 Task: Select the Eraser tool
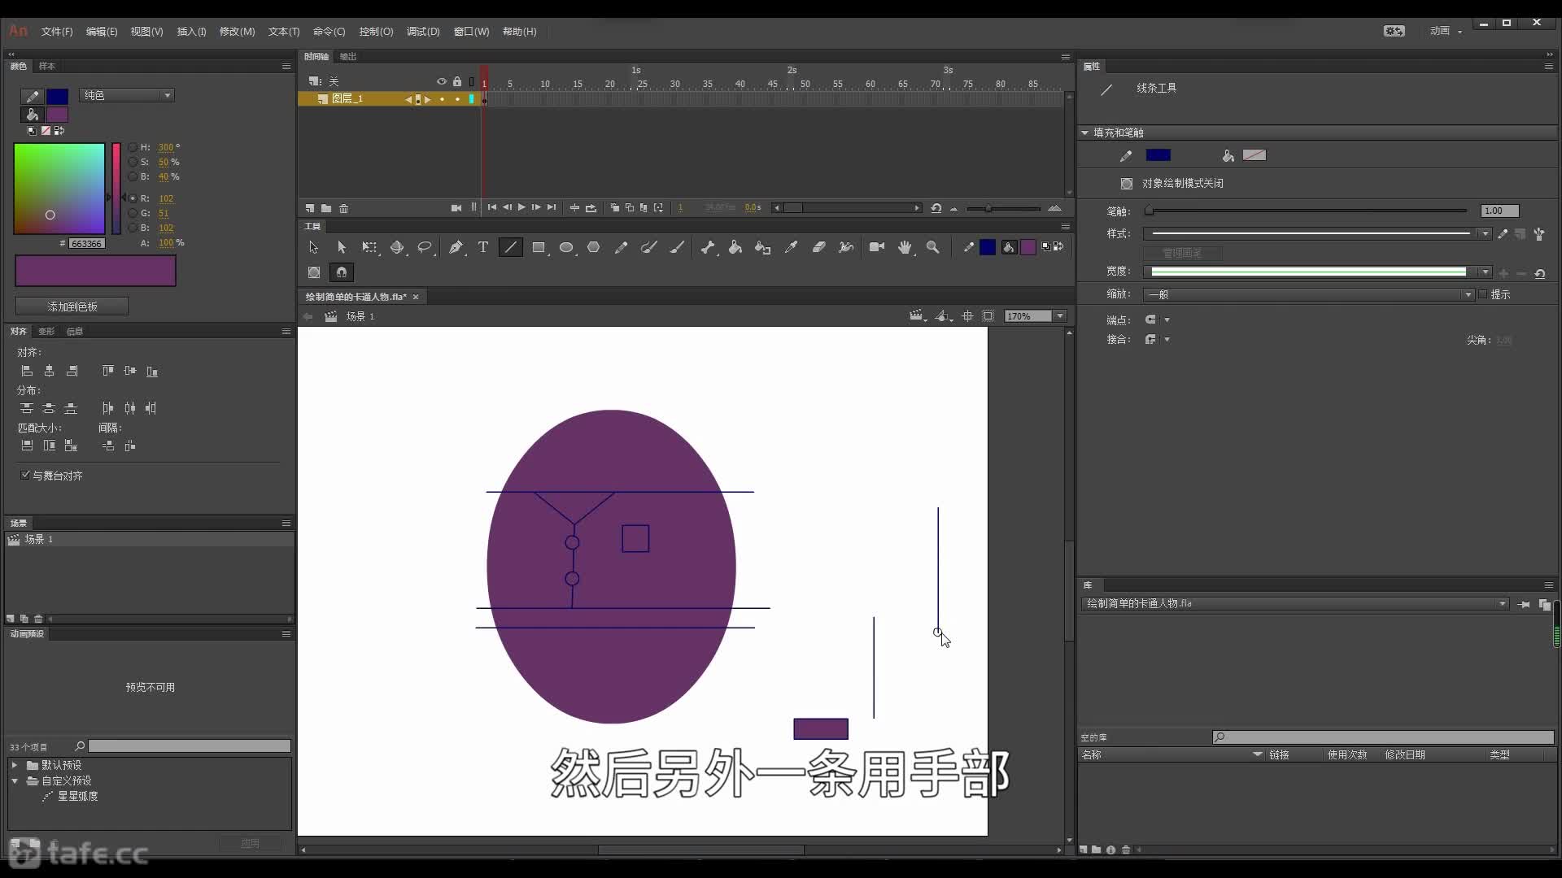[818, 247]
